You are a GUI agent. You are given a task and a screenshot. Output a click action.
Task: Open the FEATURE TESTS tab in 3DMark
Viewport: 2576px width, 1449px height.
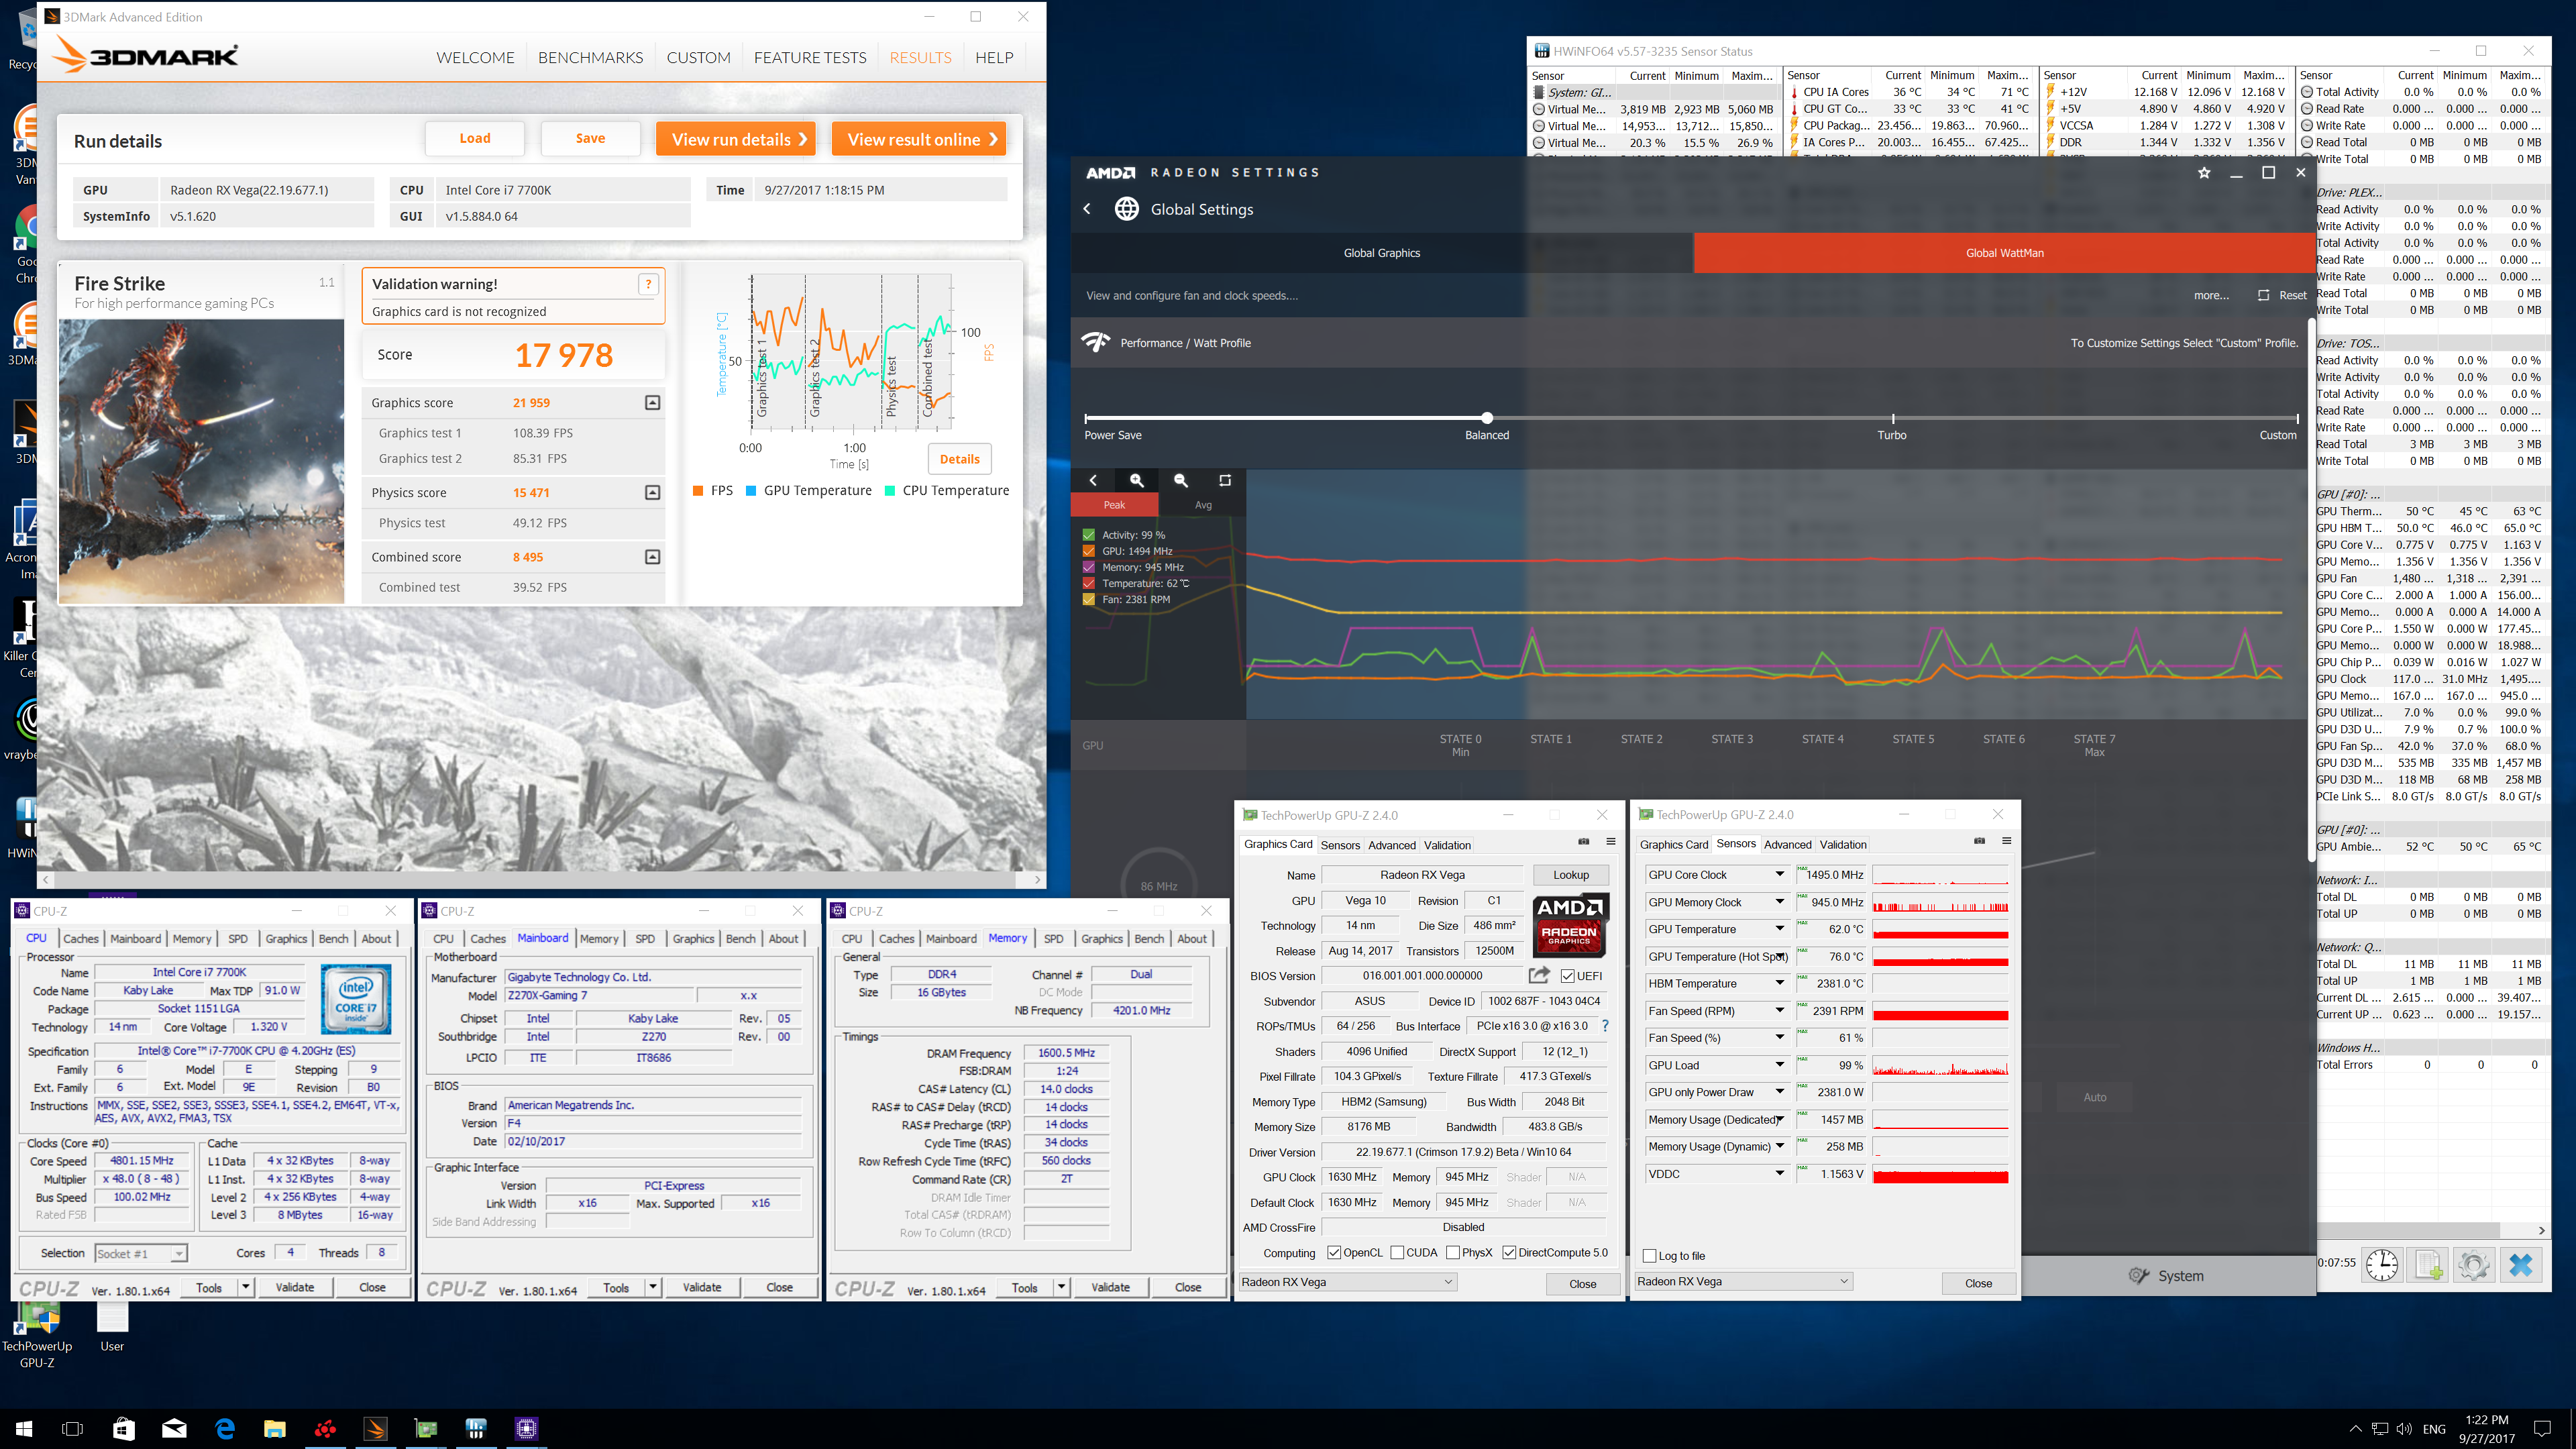click(810, 58)
